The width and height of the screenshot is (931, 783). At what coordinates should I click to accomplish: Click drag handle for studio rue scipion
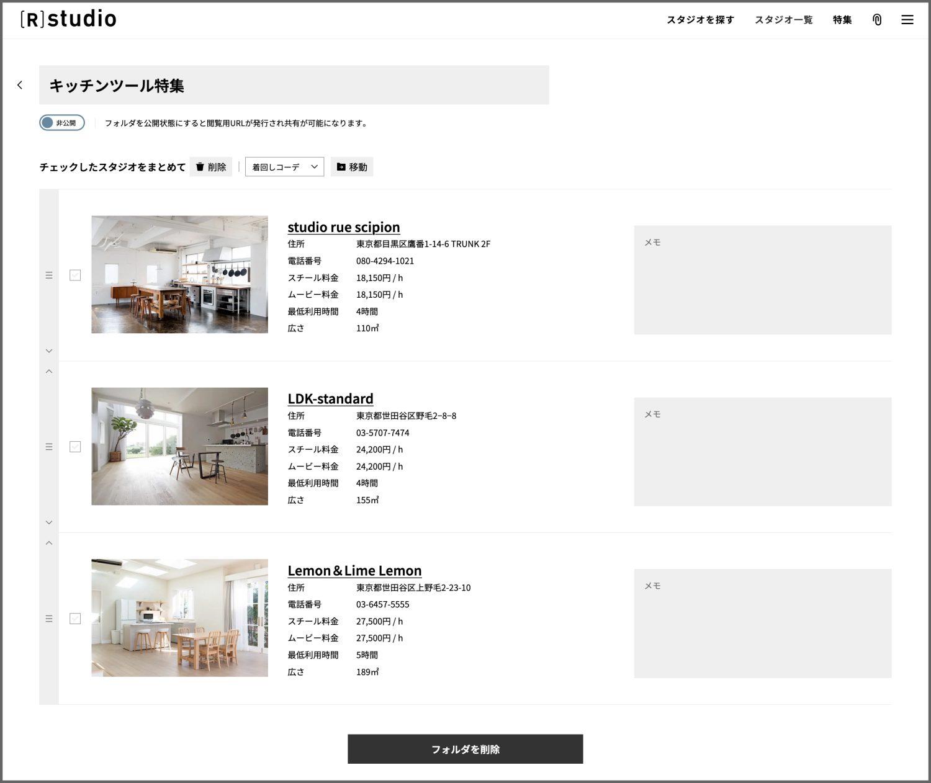(49, 275)
